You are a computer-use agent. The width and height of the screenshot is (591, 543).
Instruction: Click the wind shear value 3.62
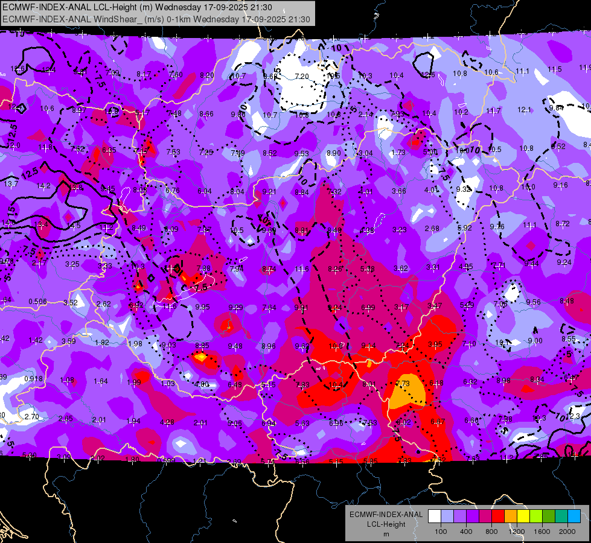pyautogui.click(x=401, y=268)
